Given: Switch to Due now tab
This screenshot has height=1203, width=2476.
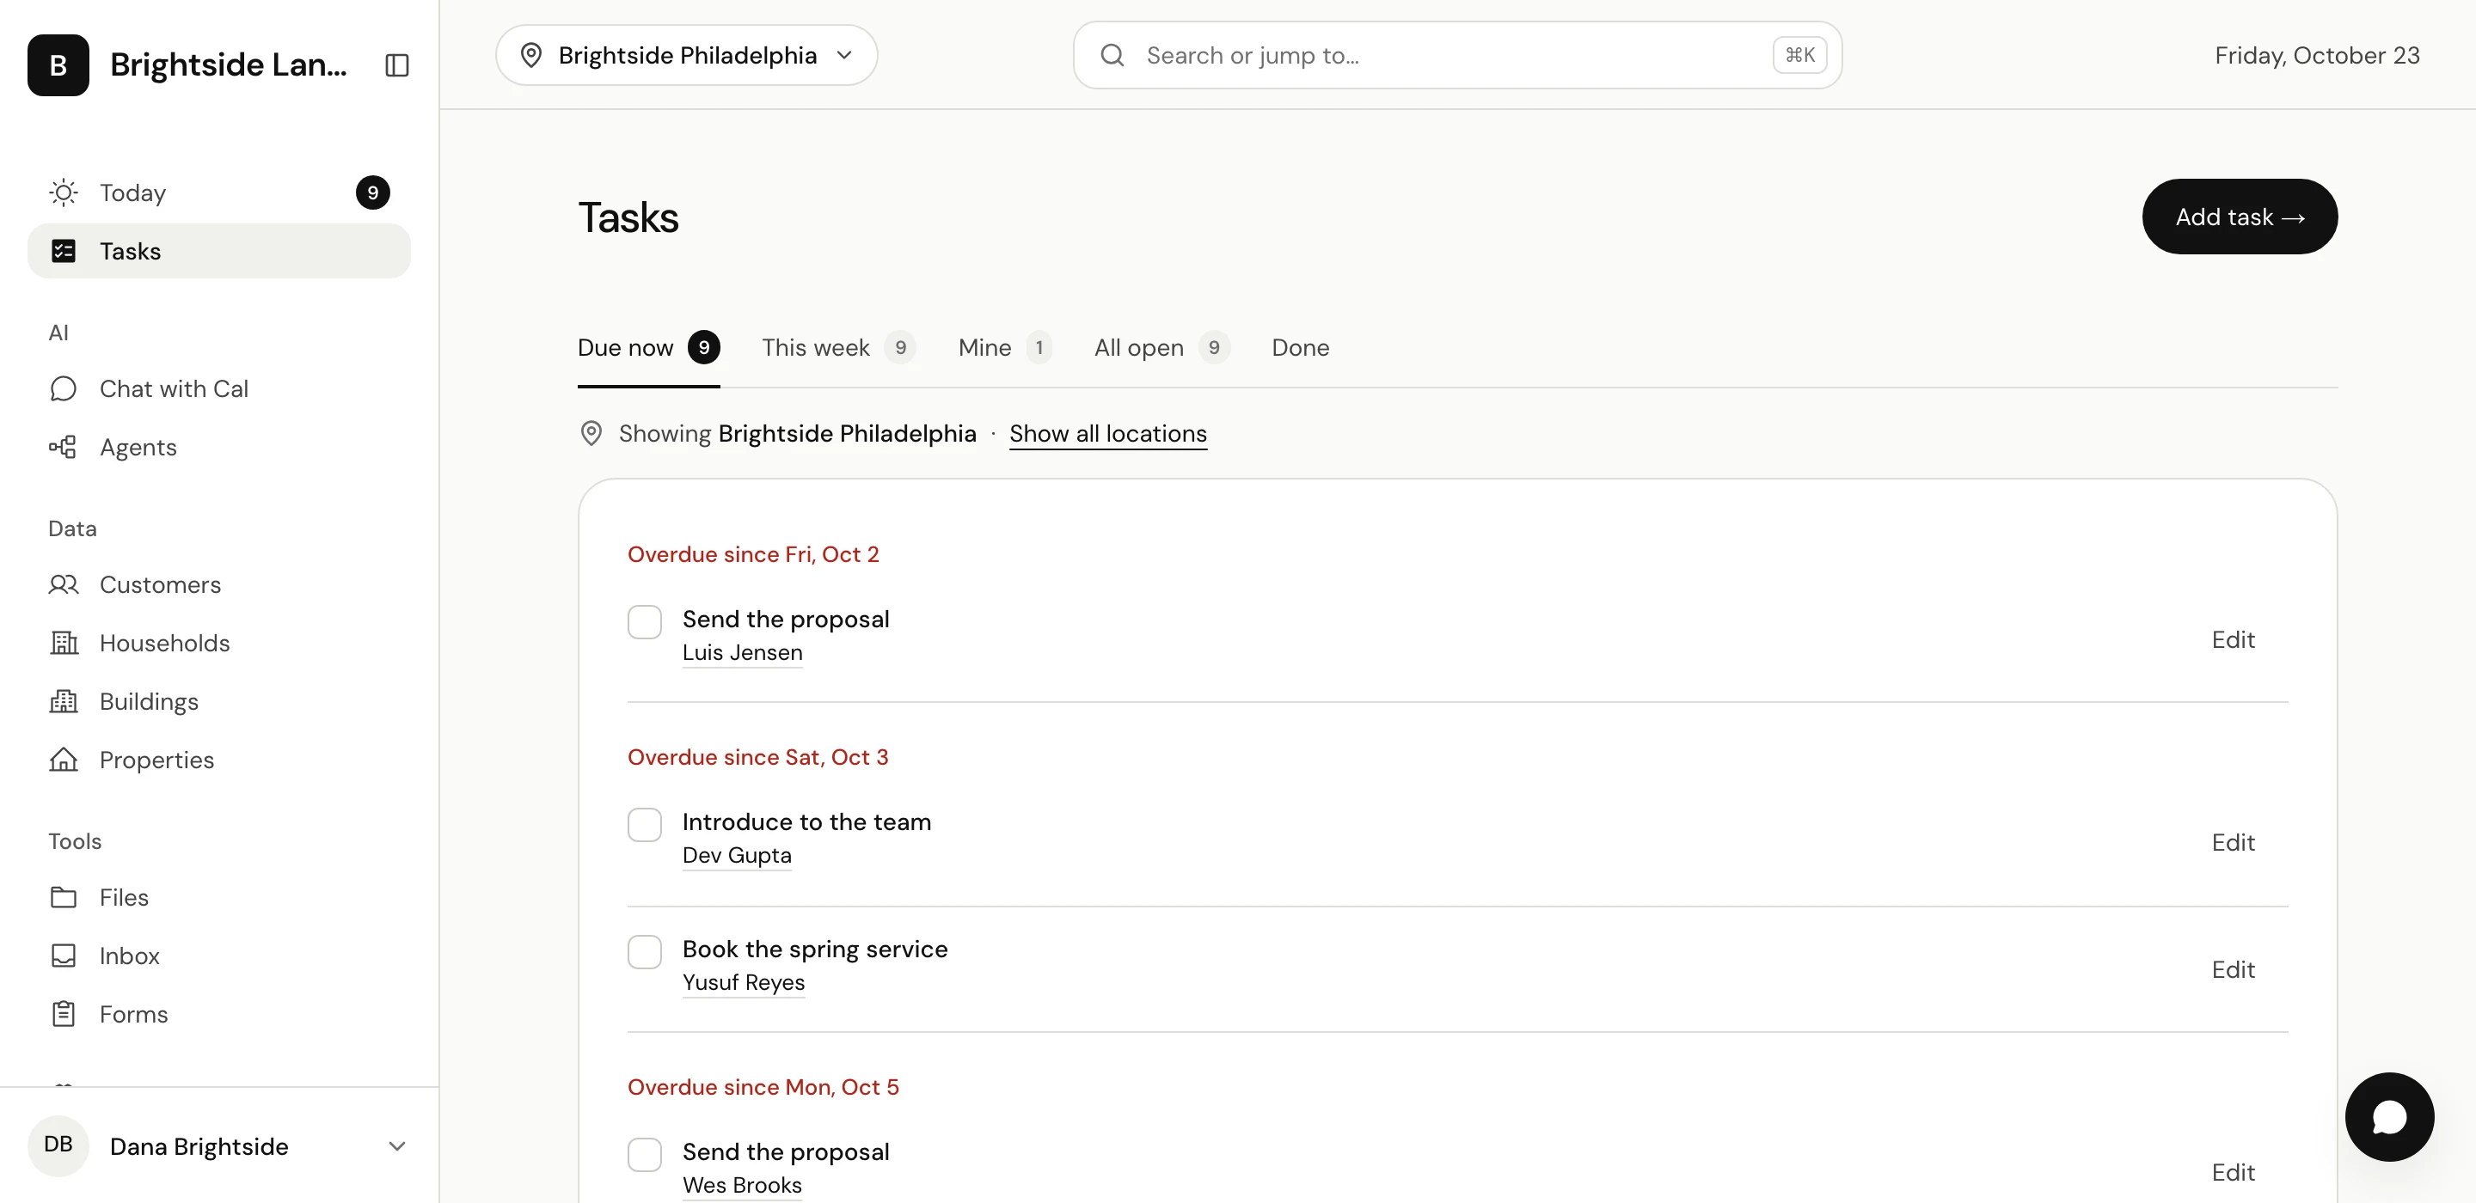Looking at the screenshot, I should (x=649, y=348).
